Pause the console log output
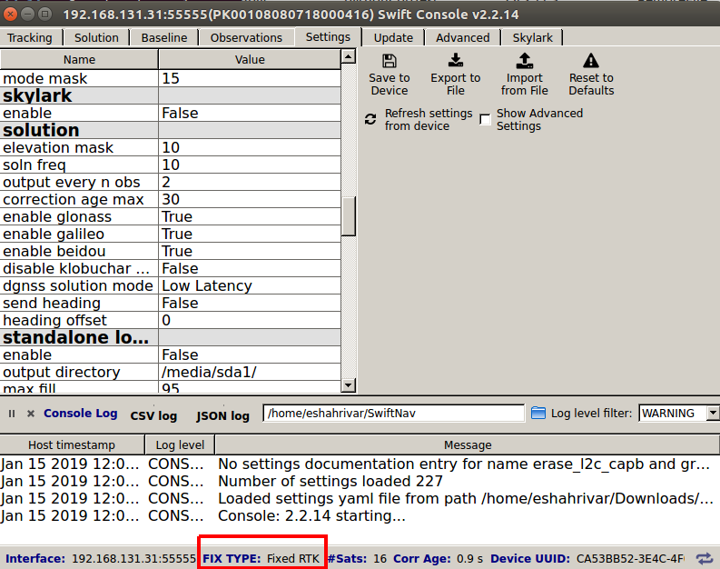Screen dimensions: 720x569 12,414
